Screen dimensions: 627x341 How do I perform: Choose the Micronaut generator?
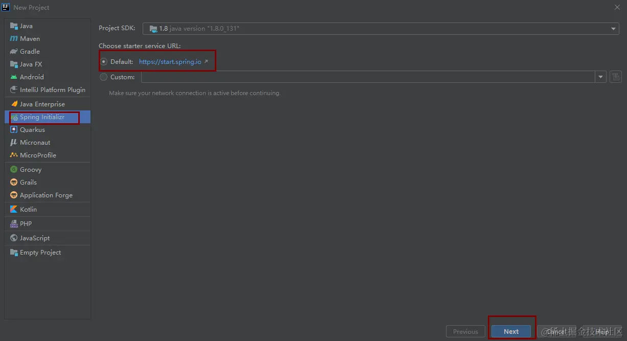(48, 142)
